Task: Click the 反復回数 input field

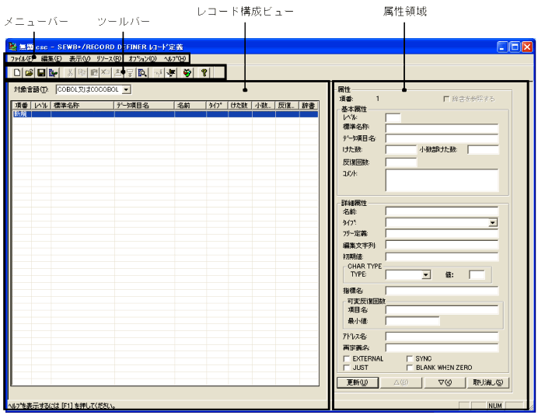Action: click(x=401, y=162)
